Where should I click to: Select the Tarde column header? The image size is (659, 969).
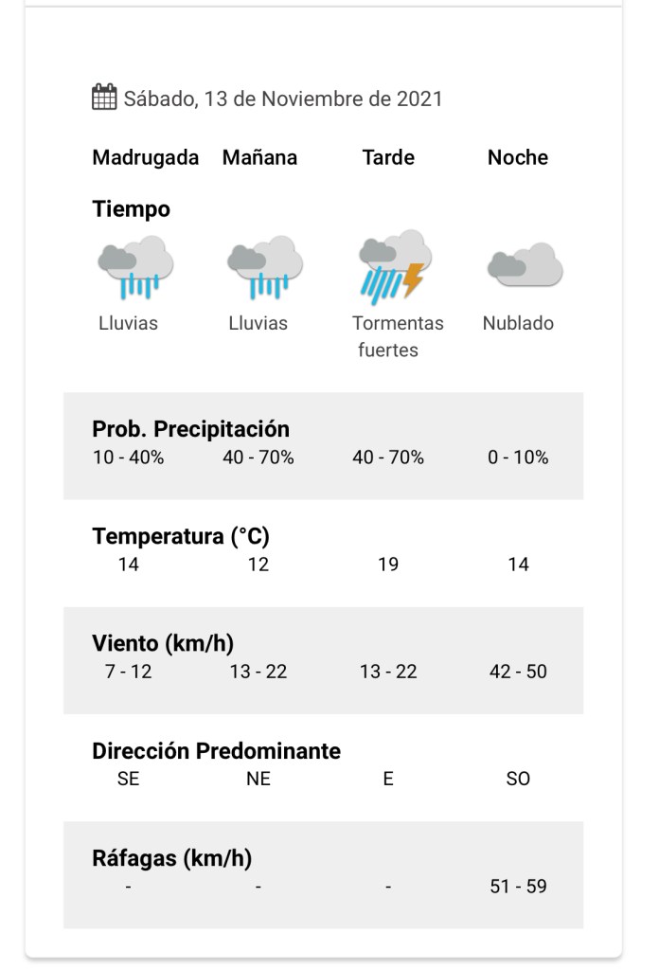click(x=388, y=157)
